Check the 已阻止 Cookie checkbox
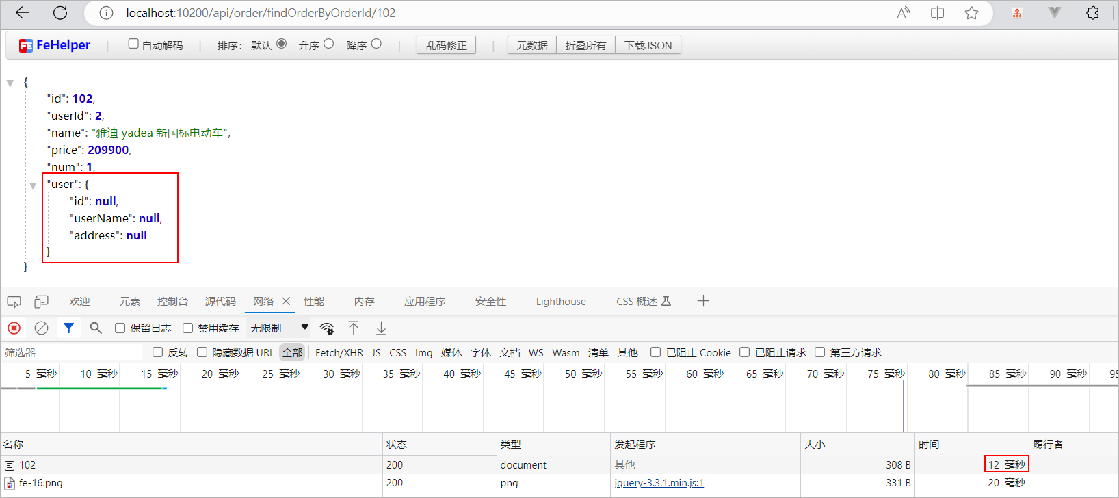Image resolution: width=1119 pixels, height=498 pixels. click(655, 352)
